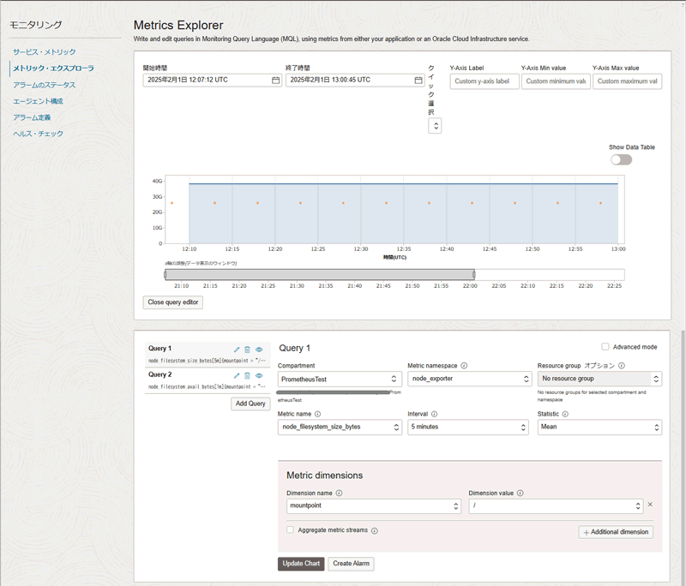Open the Statistic dropdown
686x586 pixels.
(599, 427)
